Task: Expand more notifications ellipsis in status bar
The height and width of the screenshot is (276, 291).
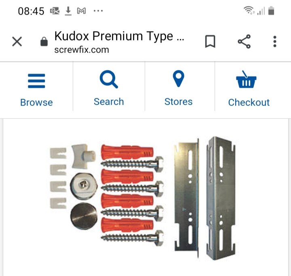Action: tap(98, 11)
